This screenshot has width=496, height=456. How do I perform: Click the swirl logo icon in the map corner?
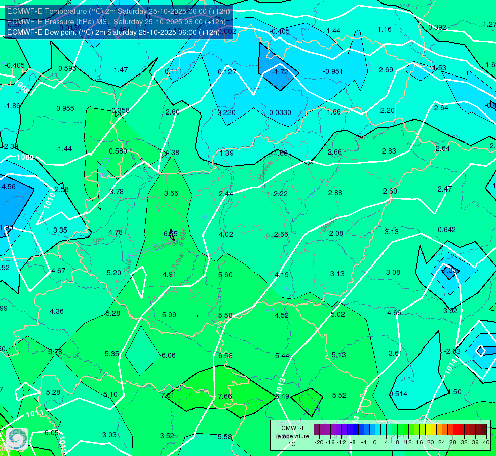pos(17,439)
